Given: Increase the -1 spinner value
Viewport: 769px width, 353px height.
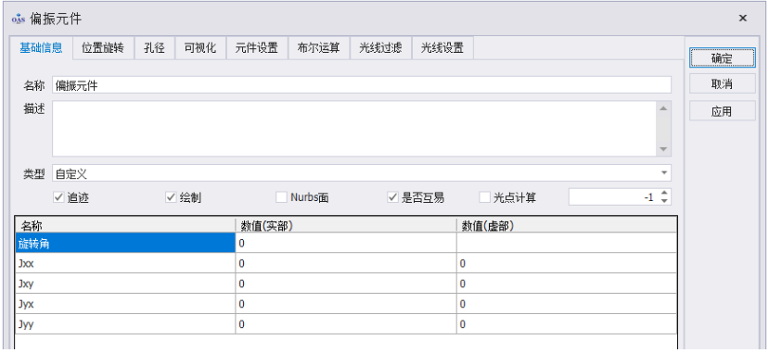Looking at the screenshot, I should 664,193.
